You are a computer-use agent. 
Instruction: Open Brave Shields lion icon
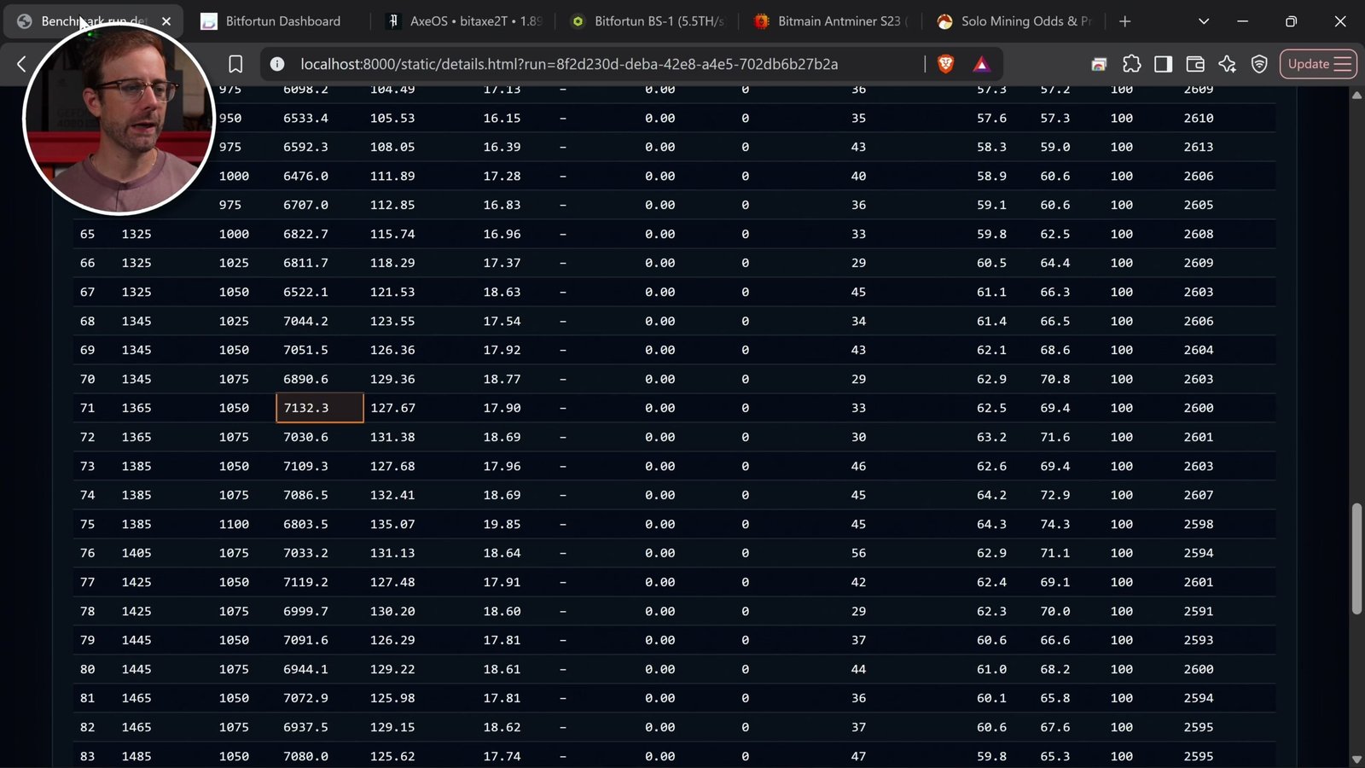tap(945, 64)
